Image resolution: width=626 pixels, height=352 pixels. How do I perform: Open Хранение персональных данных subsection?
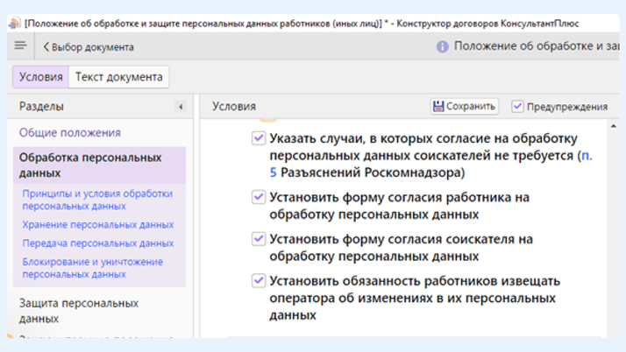(97, 225)
